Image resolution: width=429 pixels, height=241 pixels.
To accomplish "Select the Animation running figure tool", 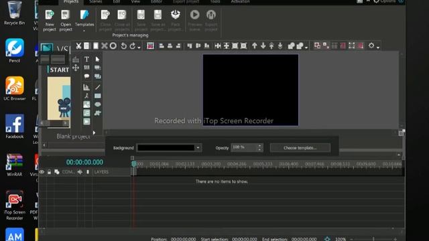I will tap(86, 96).
